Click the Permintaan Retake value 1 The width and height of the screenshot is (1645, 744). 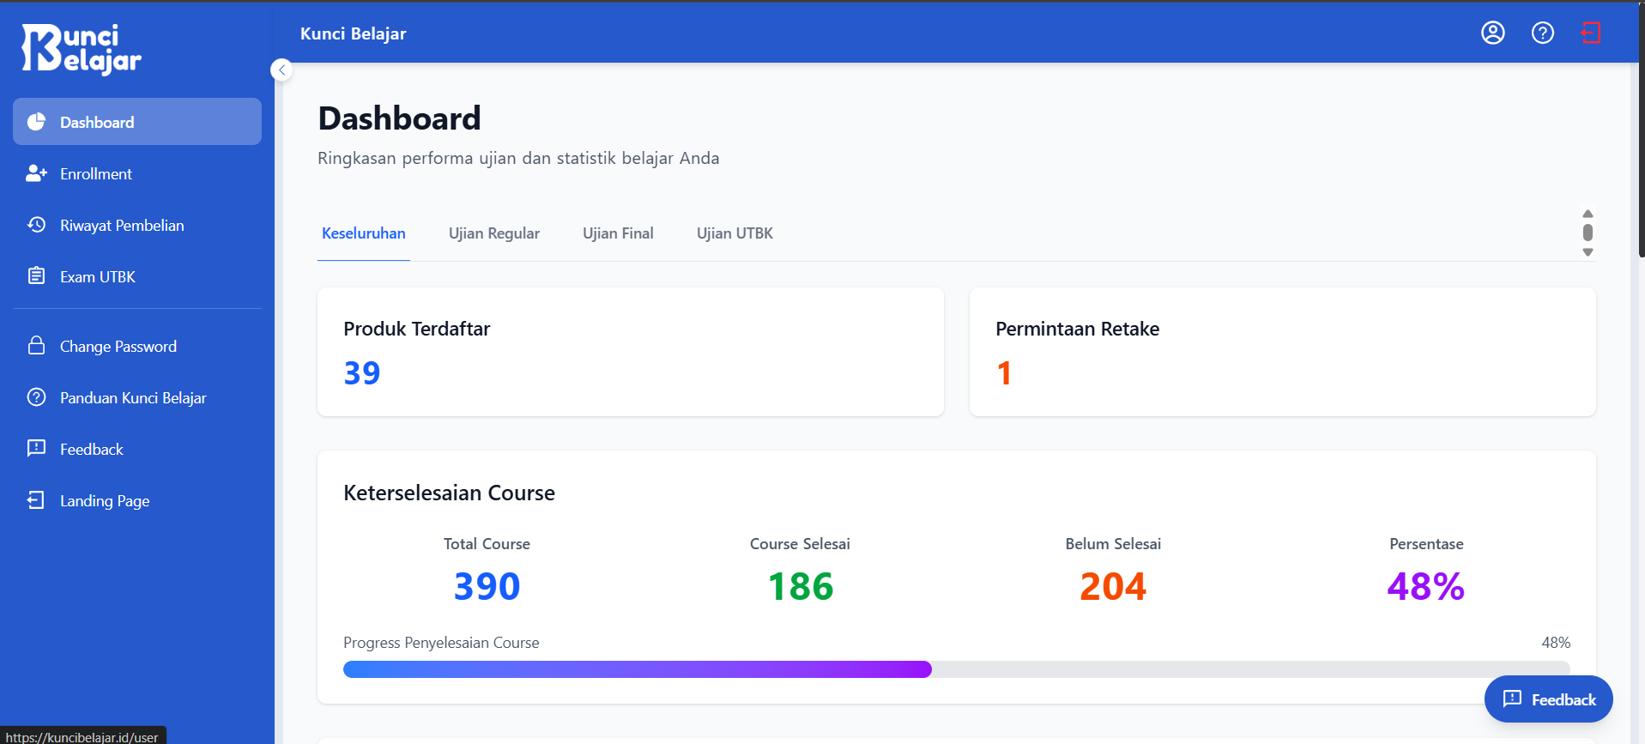pos(1004,373)
